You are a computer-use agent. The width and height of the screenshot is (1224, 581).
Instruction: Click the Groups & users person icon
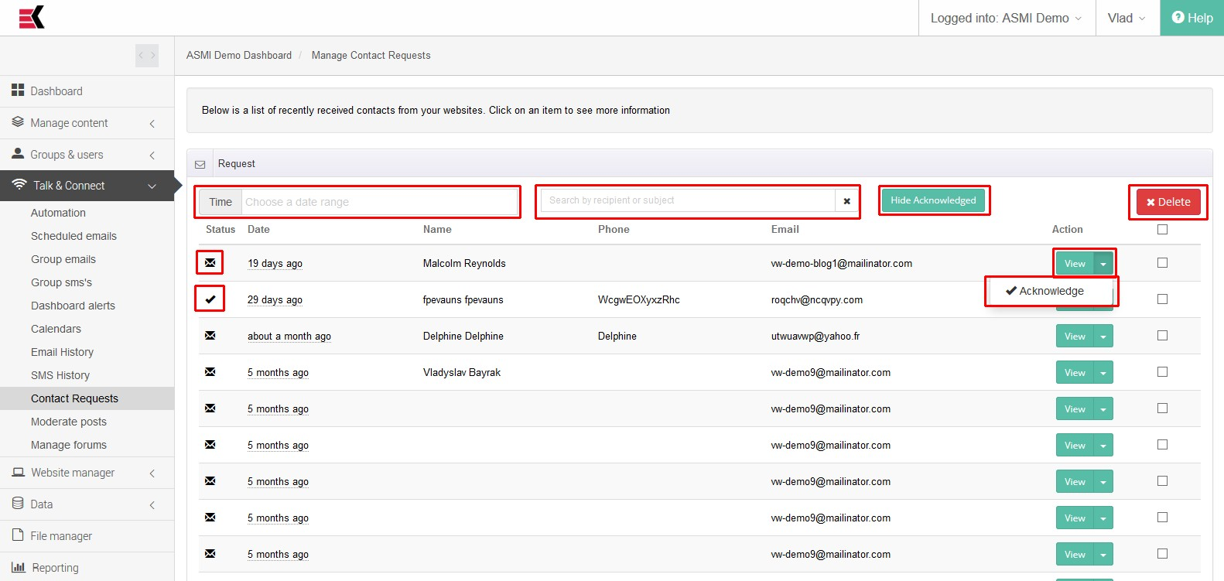point(18,154)
